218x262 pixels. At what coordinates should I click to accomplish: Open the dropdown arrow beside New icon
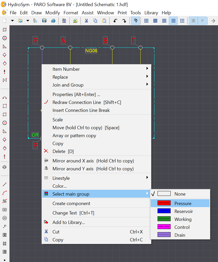(12, 21)
